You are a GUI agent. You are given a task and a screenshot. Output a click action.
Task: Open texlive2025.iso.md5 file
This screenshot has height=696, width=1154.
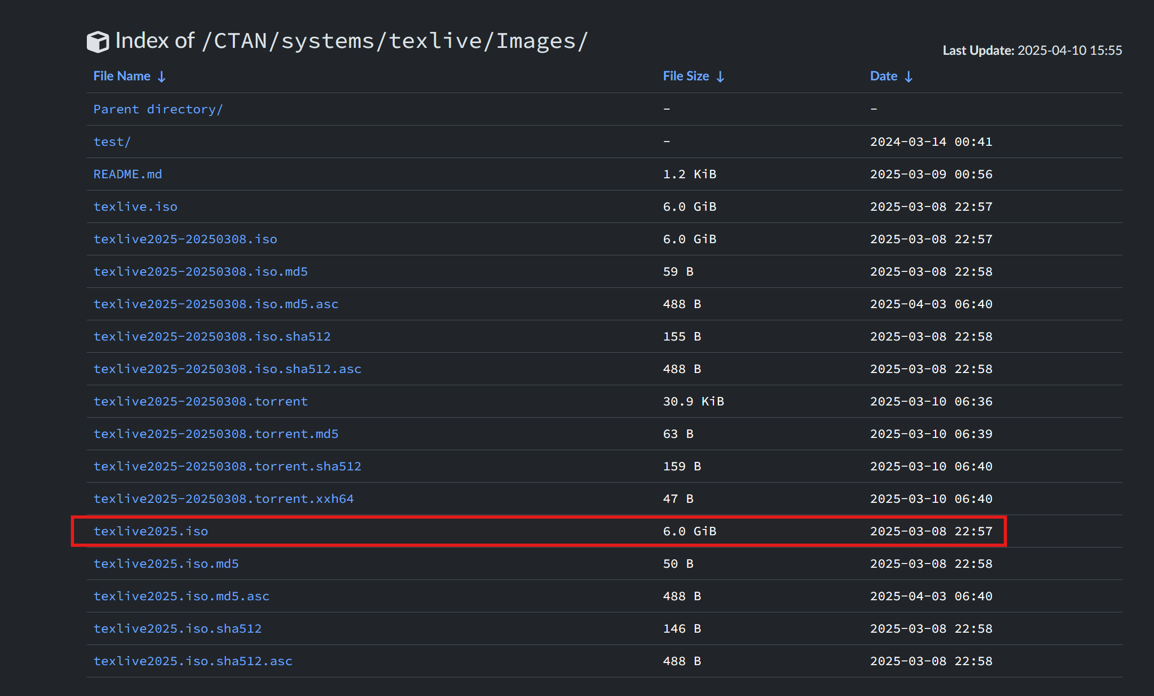166,564
